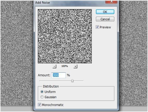Click the zoom out minus button

(54, 66)
